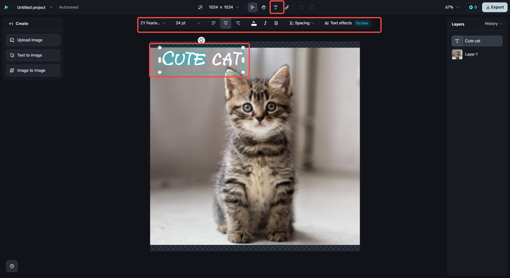Select the Brush tool
Viewport: 510px width, 278px height.
[x=287, y=7]
